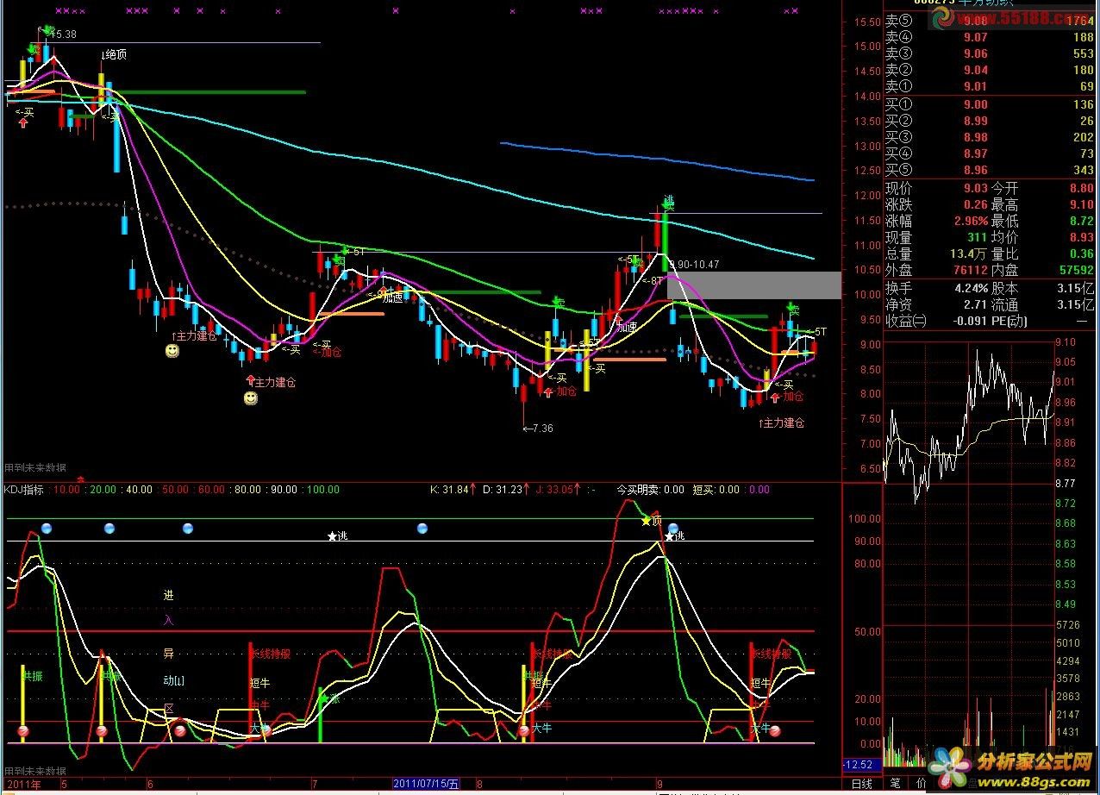Select the 卖⑤ 9.08 order row

tap(990, 21)
